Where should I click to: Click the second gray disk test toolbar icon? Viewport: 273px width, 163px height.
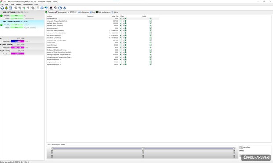click(19, 8)
